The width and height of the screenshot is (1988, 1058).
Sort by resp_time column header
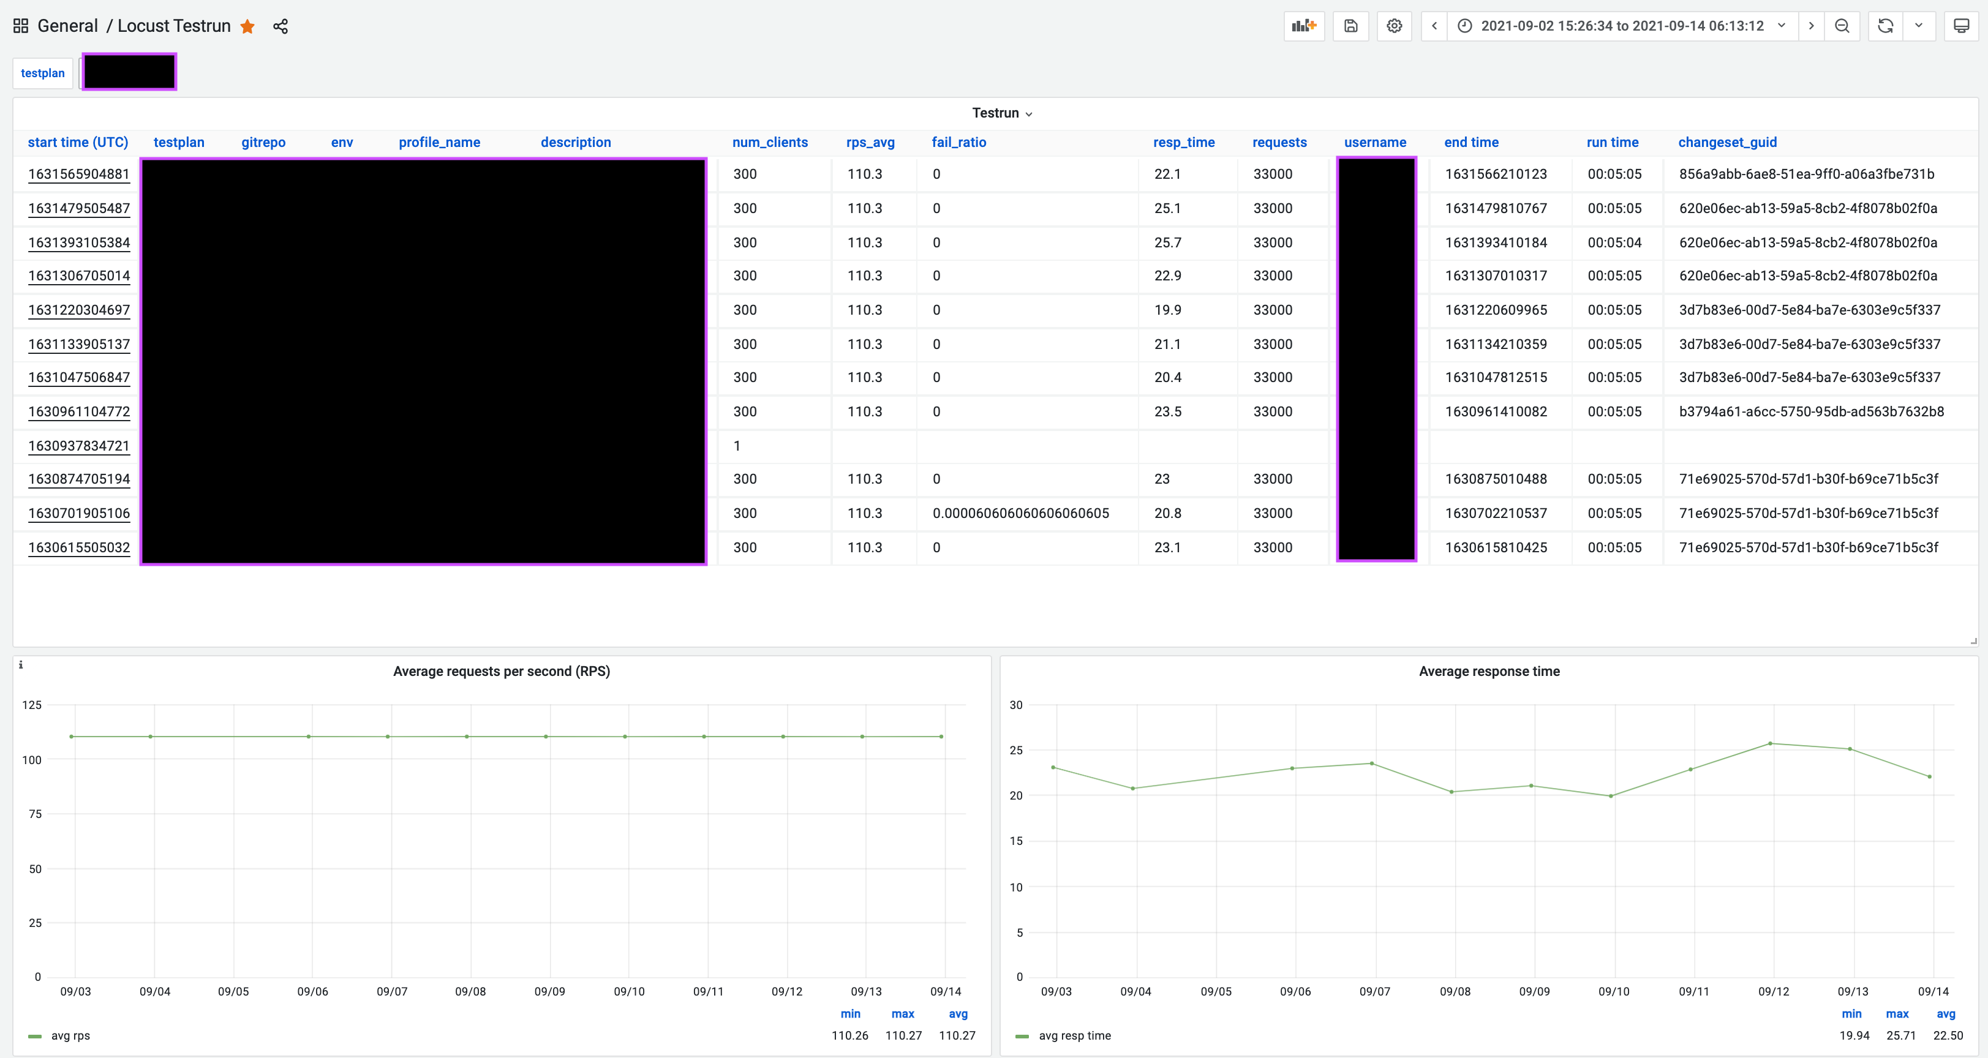(x=1183, y=142)
